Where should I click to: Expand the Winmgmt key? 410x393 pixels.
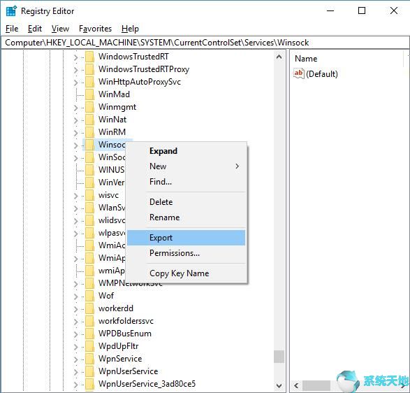click(75, 108)
